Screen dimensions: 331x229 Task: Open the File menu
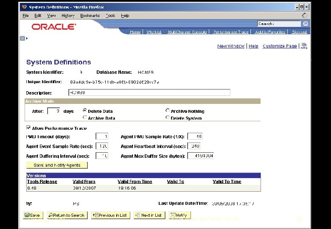(x=25, y=16)
